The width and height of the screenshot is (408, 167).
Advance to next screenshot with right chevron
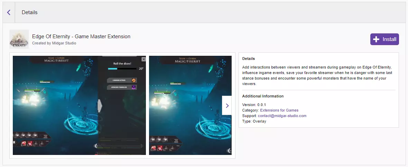coord(227,106)
